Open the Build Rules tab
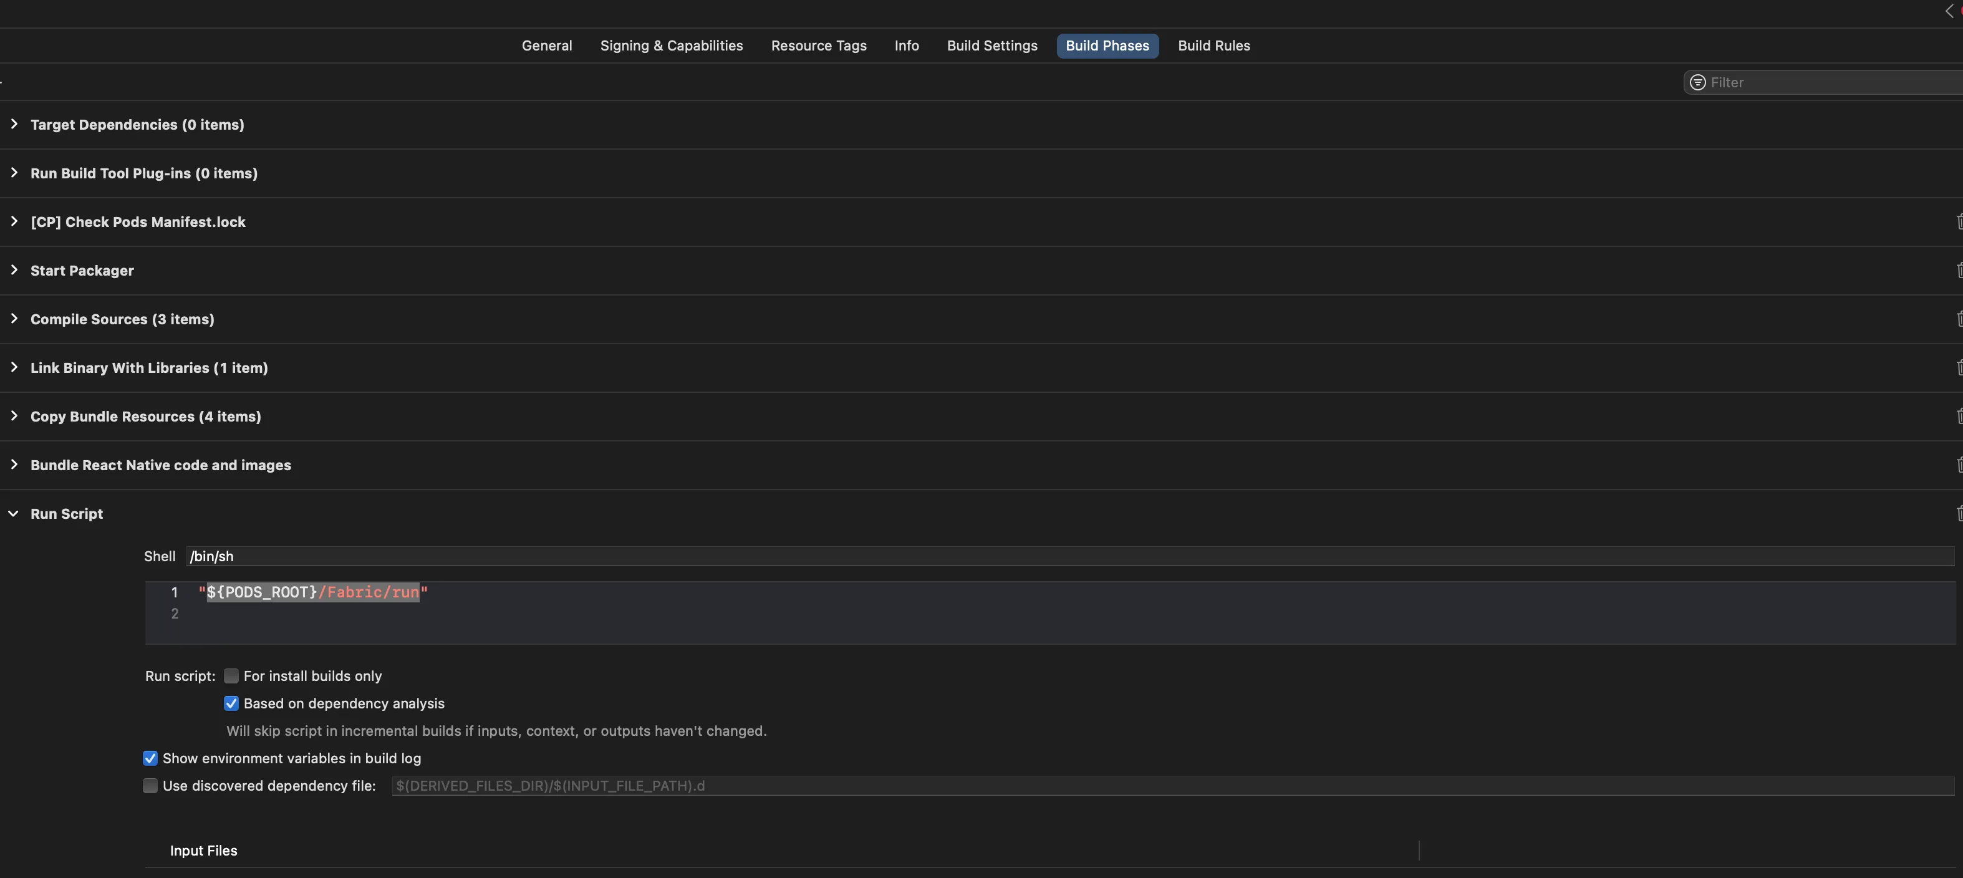Image resolution: width=1963 pixels, height=878 pixels. point(1213,46)
